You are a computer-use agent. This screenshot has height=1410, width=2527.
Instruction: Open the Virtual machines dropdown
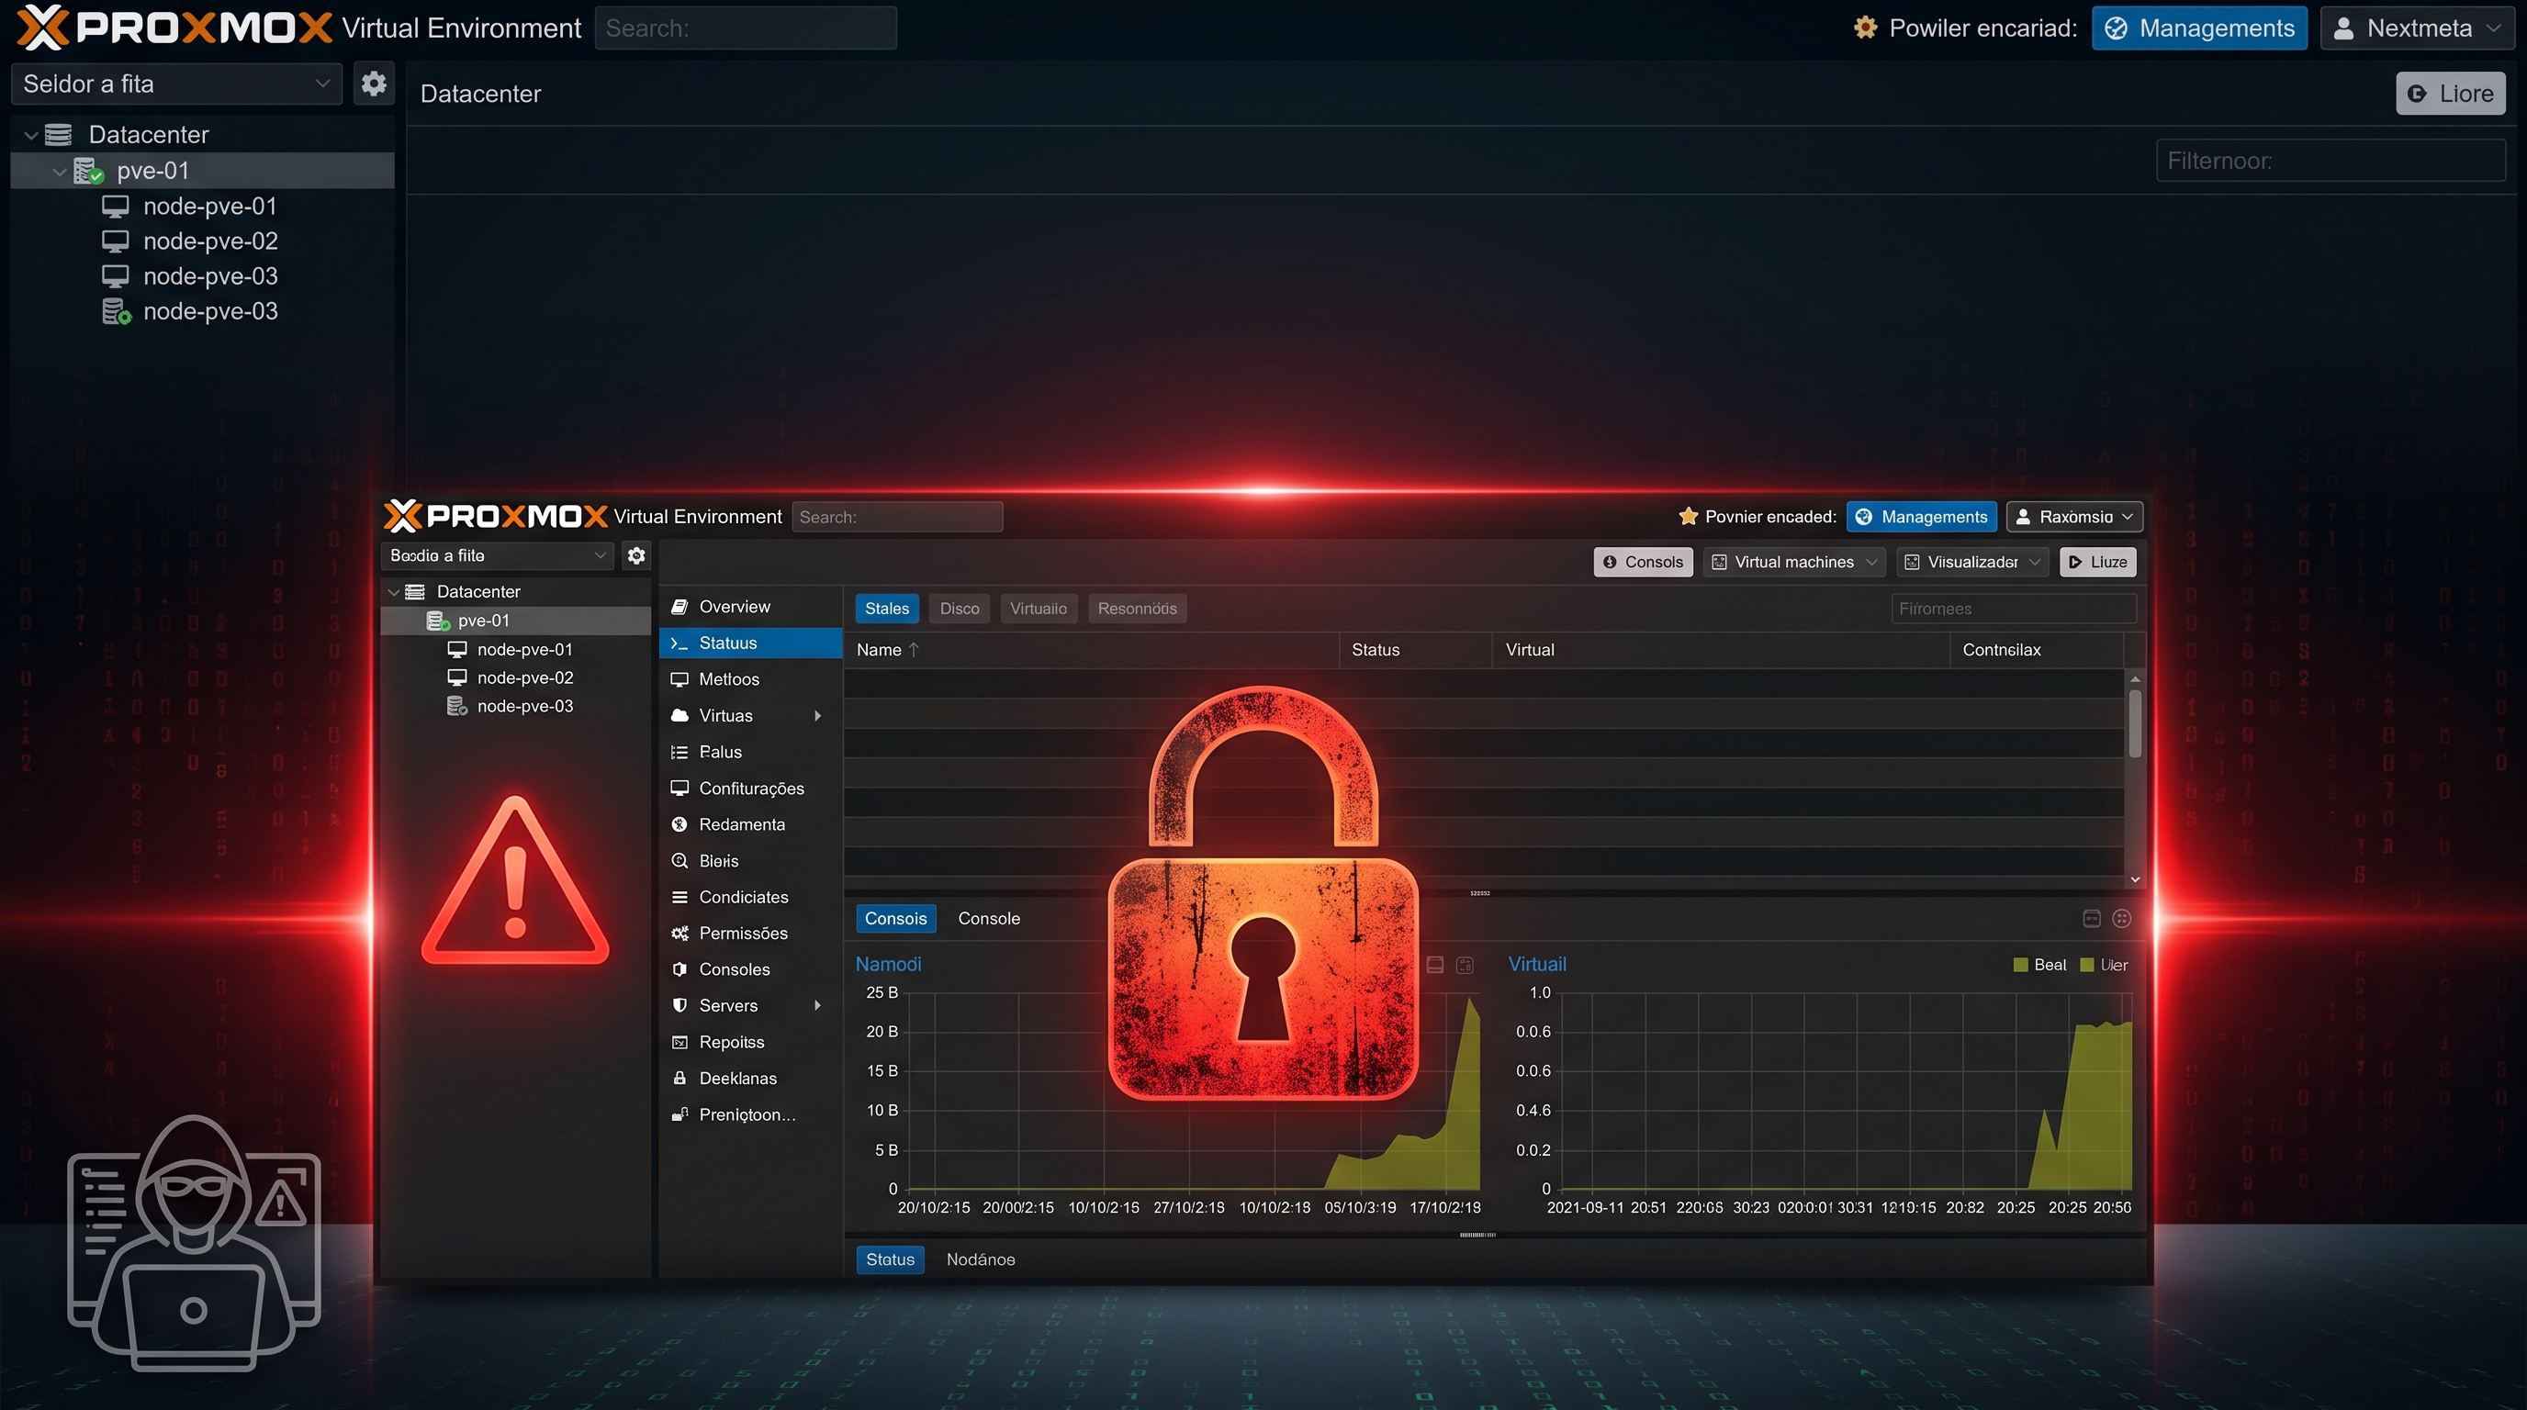click(x=1794, y=562)
